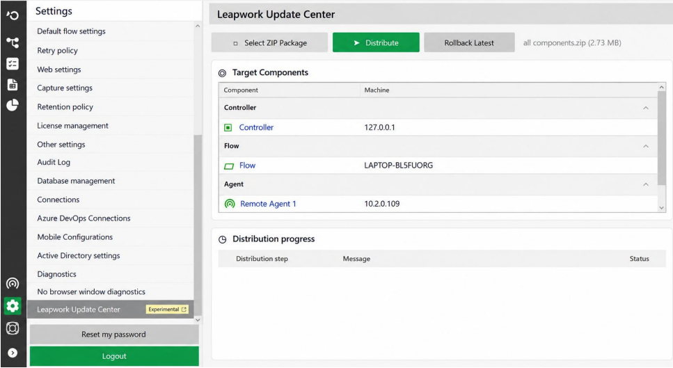Click the LAPTOP-BL5FUORG machine cell
Screen dimensions: 673x368
coord(398,166)
